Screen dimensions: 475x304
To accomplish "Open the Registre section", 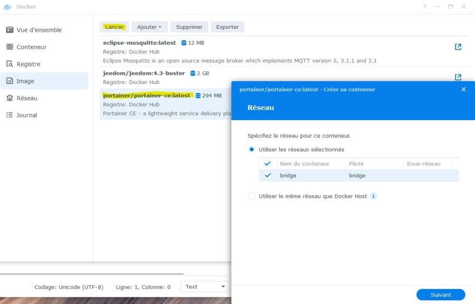I will pos(44,64).
